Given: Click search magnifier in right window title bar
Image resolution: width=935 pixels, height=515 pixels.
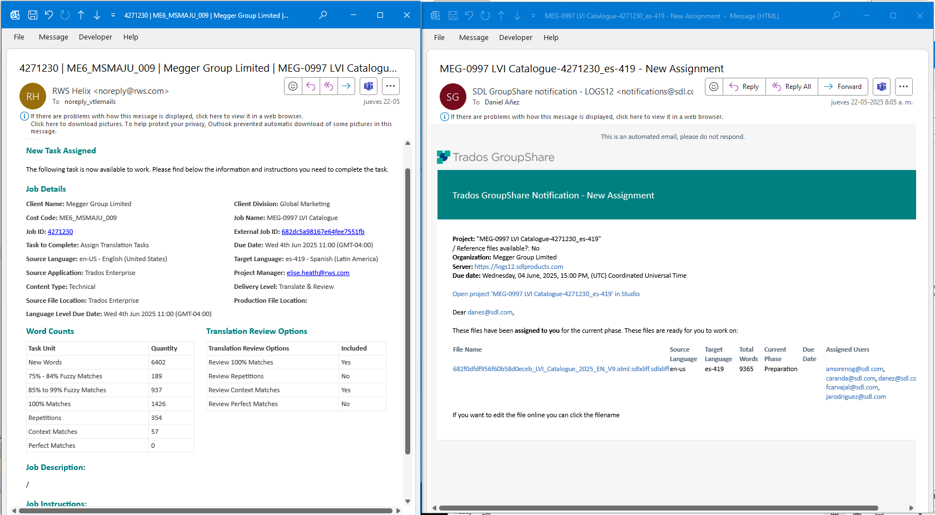Looking at the screenshot, I should pos(836,16).
